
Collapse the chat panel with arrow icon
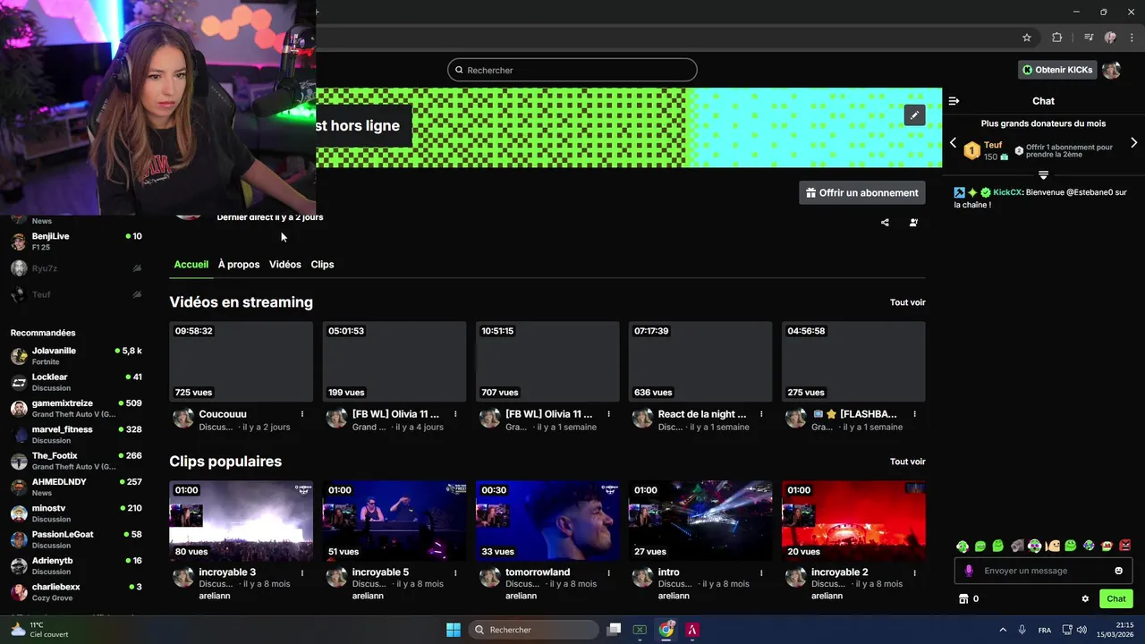[x=954, y=101]
